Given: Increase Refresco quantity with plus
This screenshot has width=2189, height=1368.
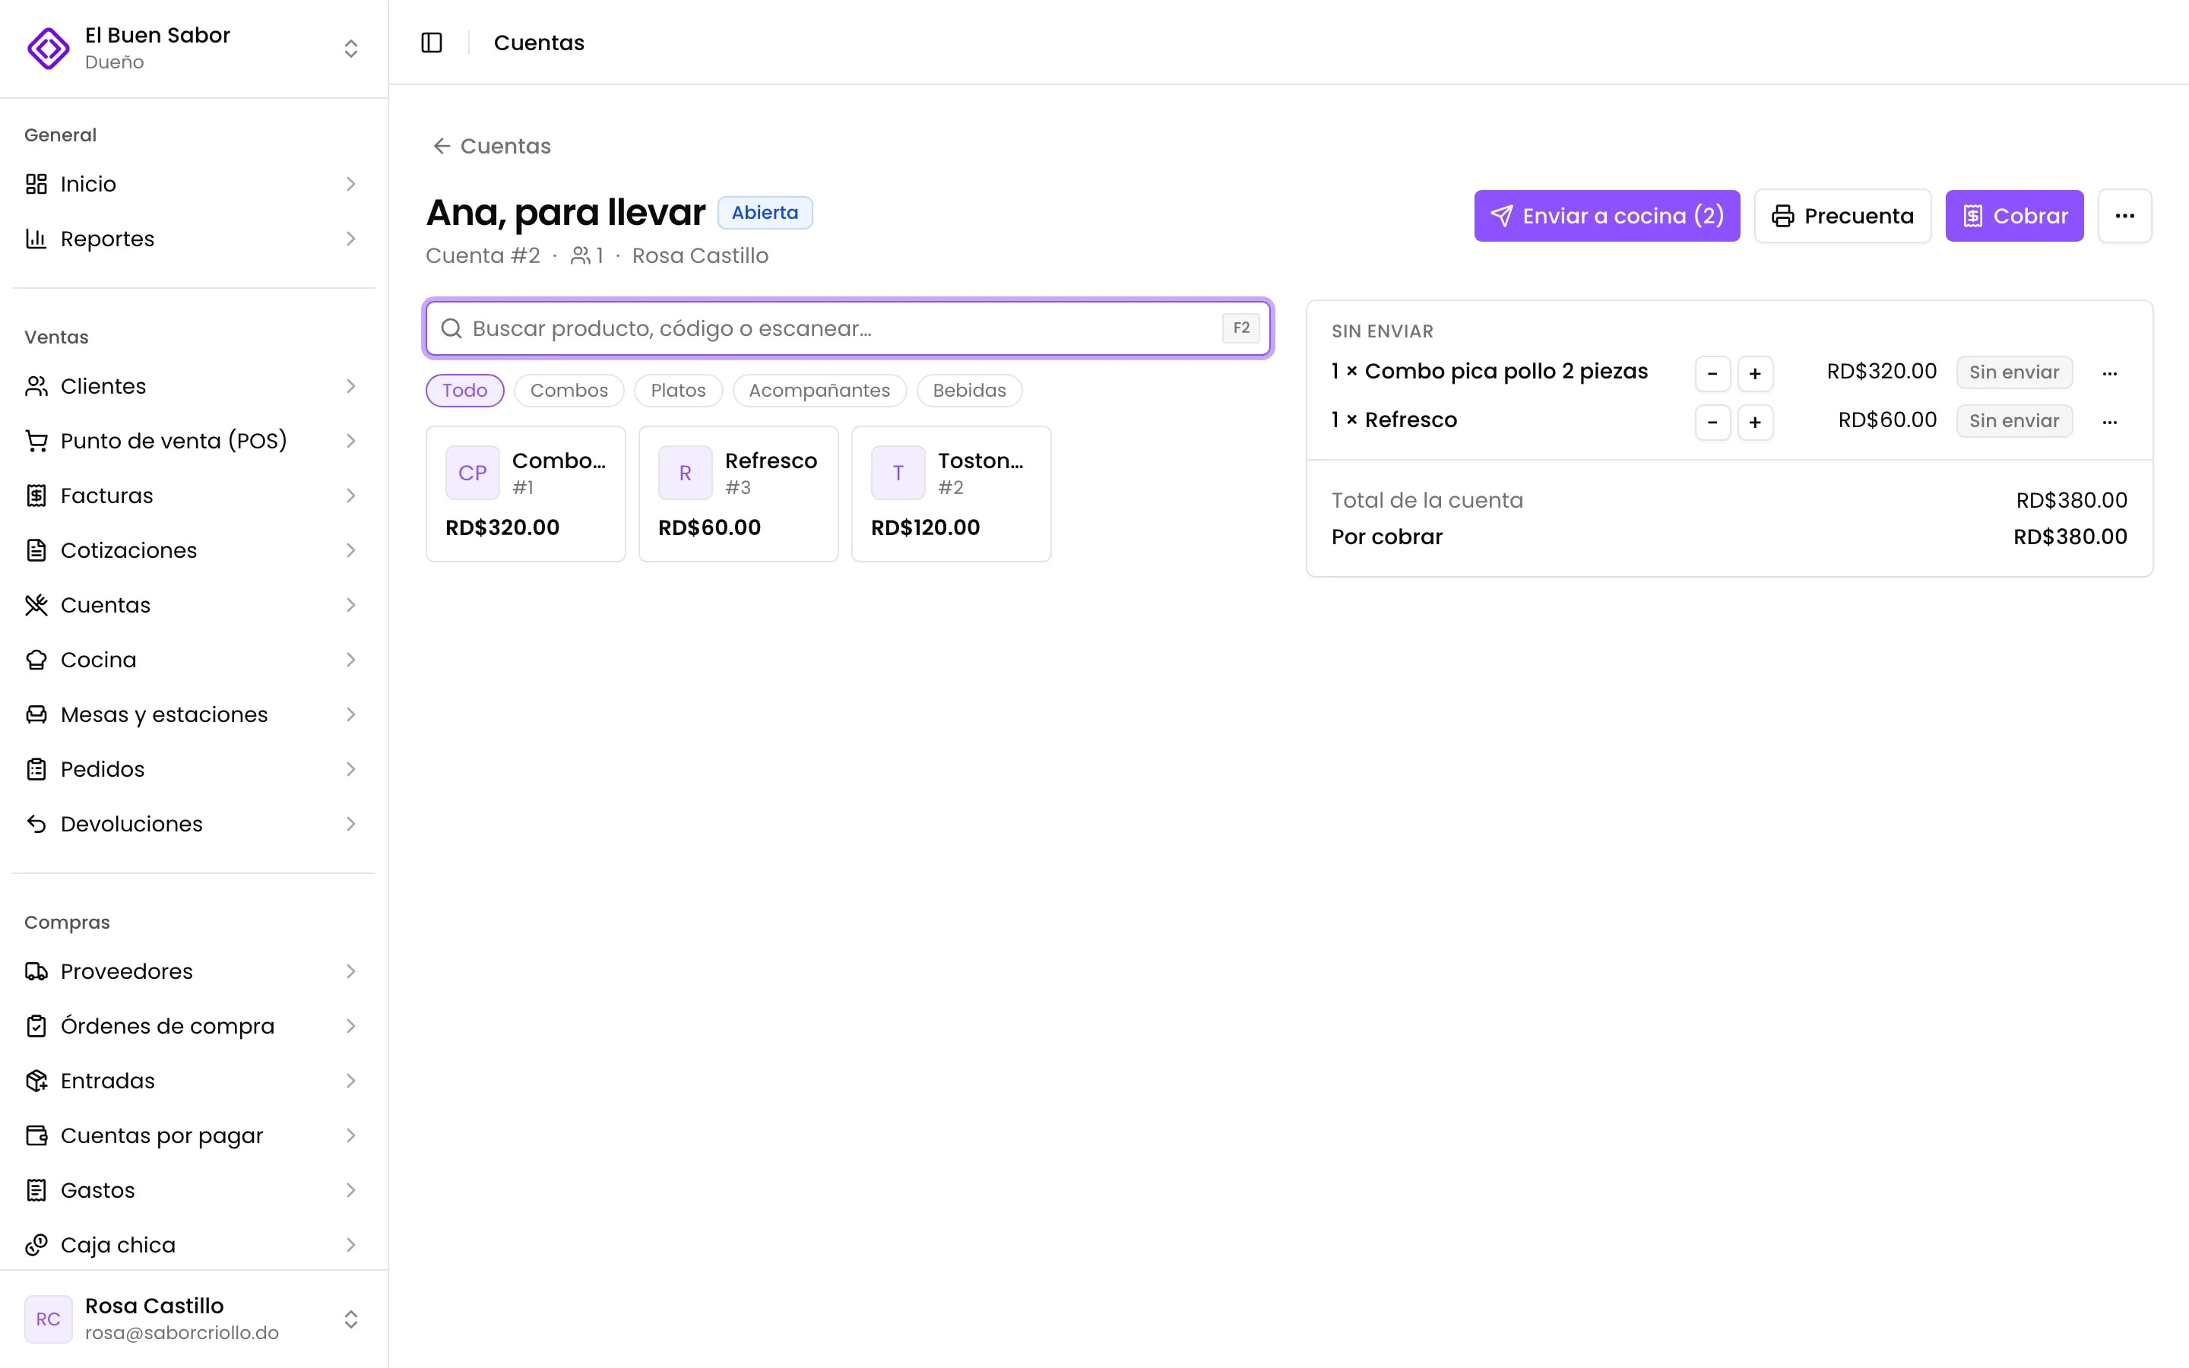Looking at the screenshot, I should (x=1755, y=423).
